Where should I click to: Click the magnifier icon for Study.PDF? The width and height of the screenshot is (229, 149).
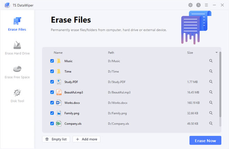pyautogui.click(x=211, y=82)
